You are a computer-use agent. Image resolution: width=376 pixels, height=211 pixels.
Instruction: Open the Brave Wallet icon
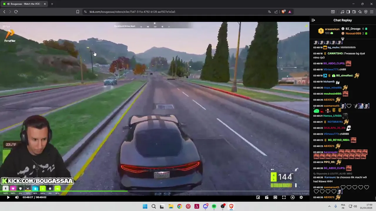point(354,12)
